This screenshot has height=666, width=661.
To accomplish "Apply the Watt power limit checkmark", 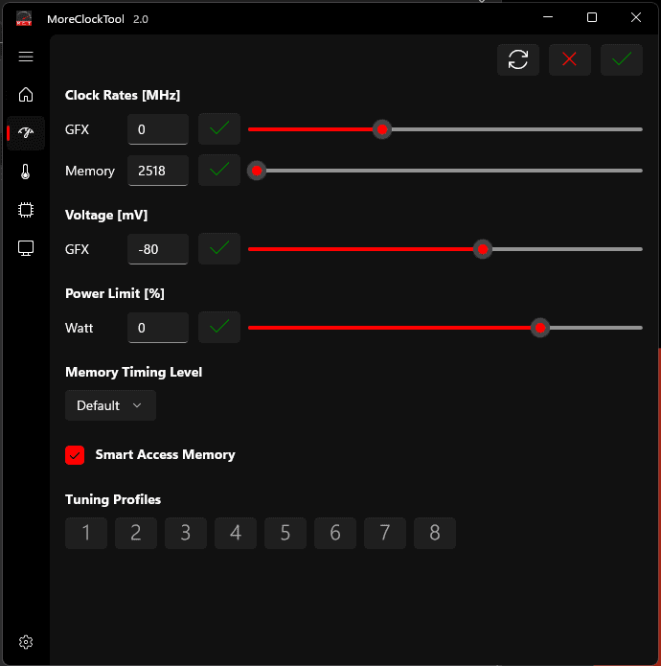I will pos(219,328).
